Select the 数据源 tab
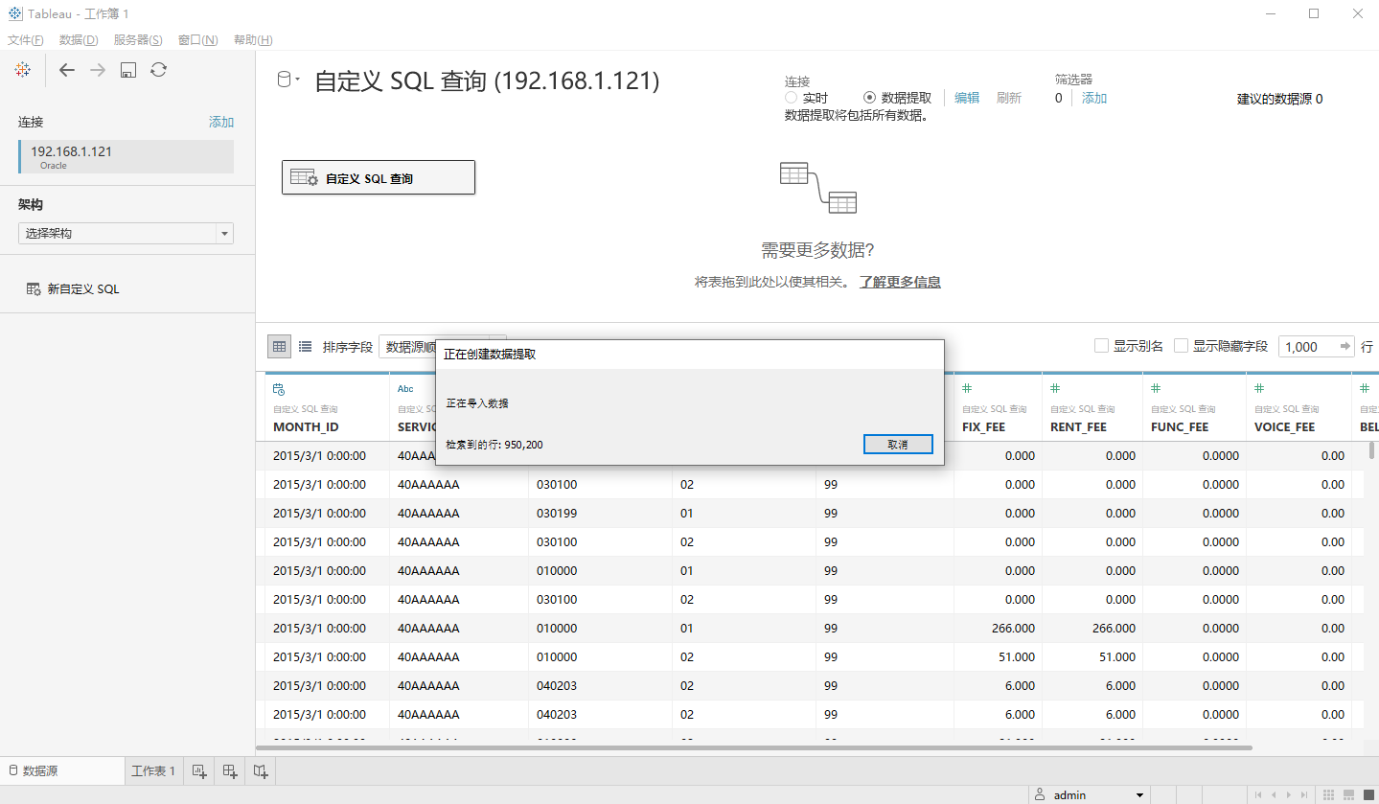 62,770
